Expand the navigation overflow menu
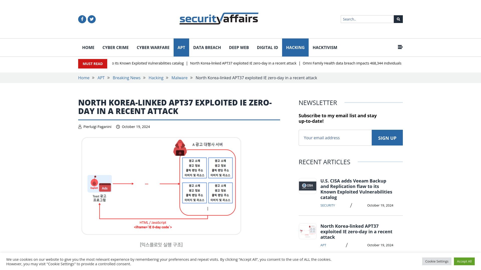 tap(400, 47)
